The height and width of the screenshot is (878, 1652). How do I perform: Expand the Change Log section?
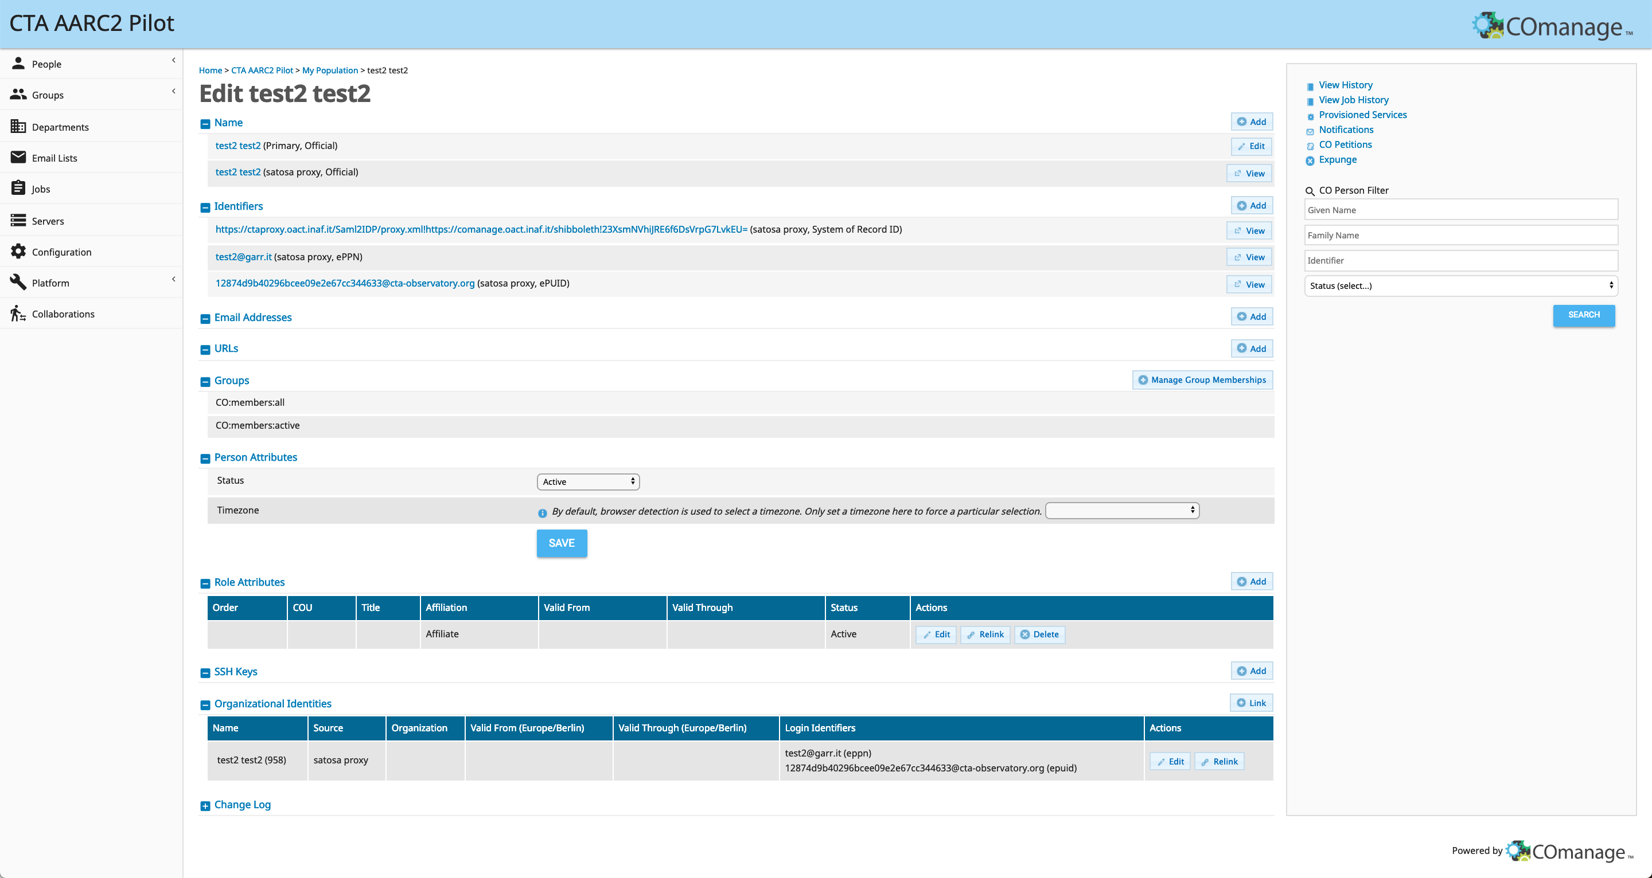tap(205, 806)
